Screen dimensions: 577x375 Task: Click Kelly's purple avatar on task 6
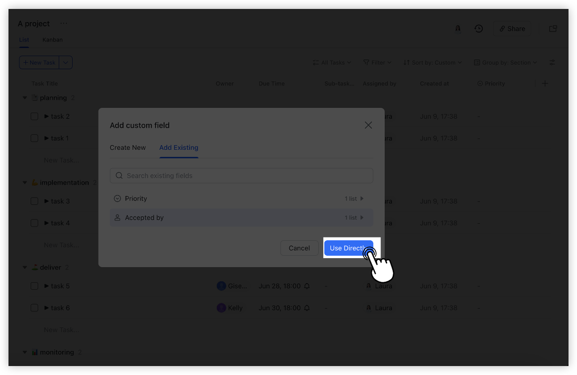point(221,308)
